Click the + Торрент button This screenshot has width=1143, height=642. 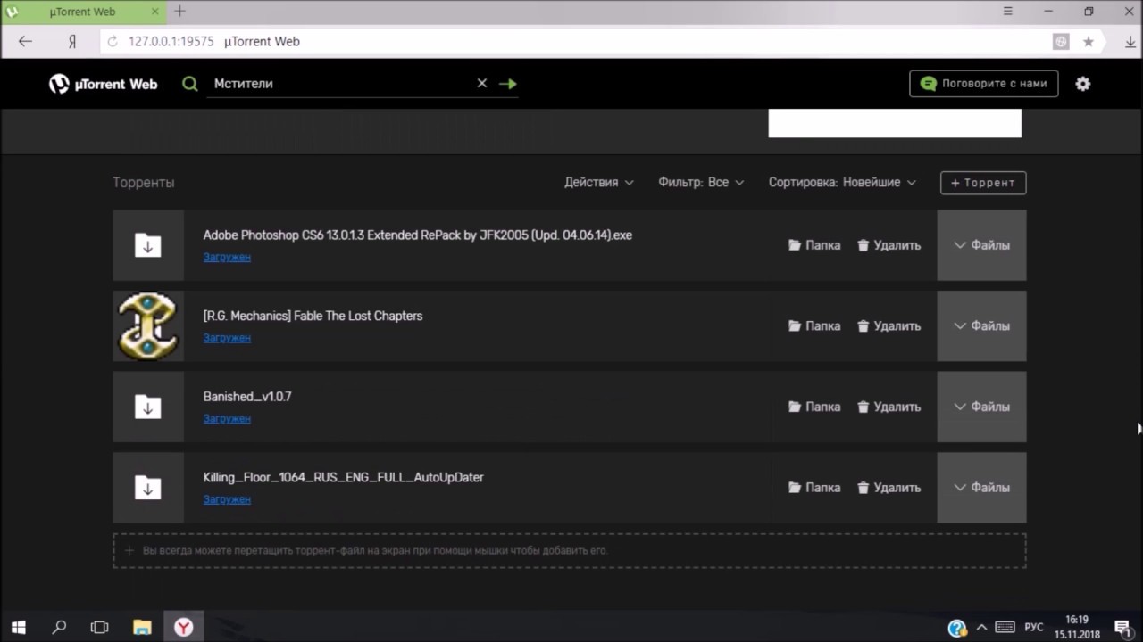pos(983,183)
